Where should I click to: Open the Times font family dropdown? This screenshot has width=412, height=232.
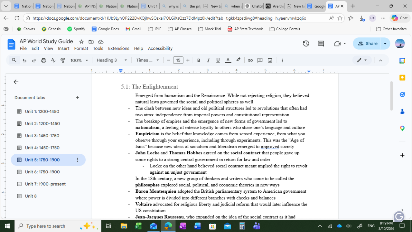click(148, 60)
